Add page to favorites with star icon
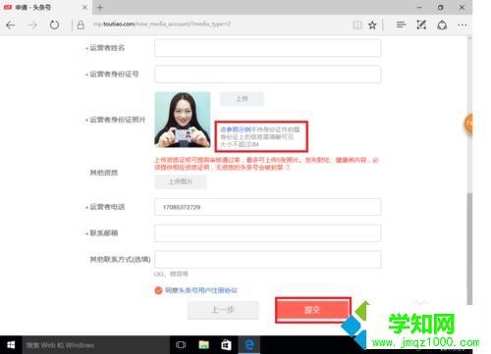This screenshot has width=491, height=354. [x=372, y=25]
